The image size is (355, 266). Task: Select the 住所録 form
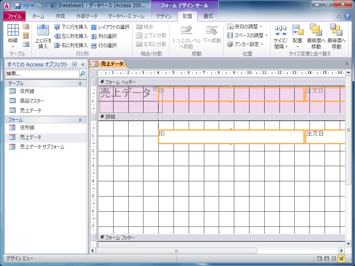[x=46, y=127]
